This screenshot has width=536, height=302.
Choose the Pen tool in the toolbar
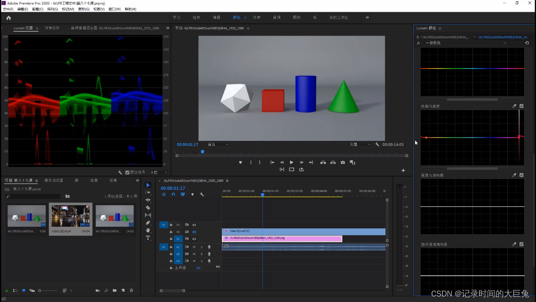[148, 223]
